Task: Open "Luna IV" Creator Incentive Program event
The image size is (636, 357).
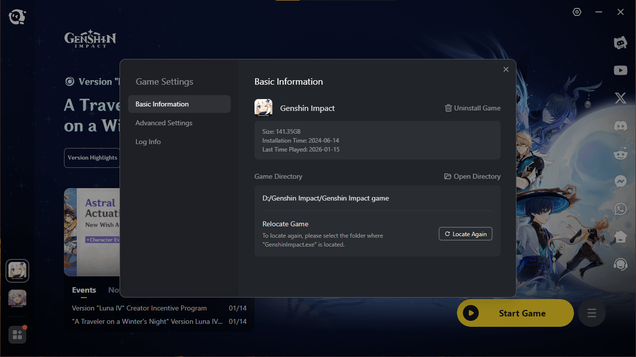Action: [159, 308]
